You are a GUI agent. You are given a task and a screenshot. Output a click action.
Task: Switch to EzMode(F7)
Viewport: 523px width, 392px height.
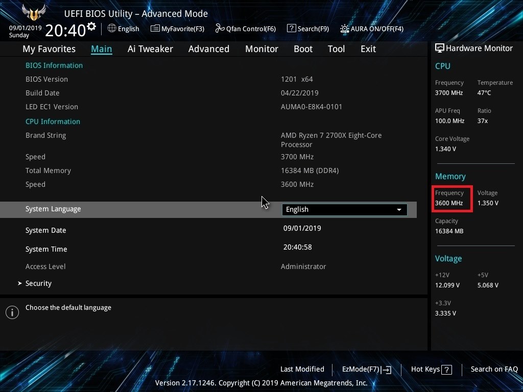pyautogui.click(x=366, y=369)
